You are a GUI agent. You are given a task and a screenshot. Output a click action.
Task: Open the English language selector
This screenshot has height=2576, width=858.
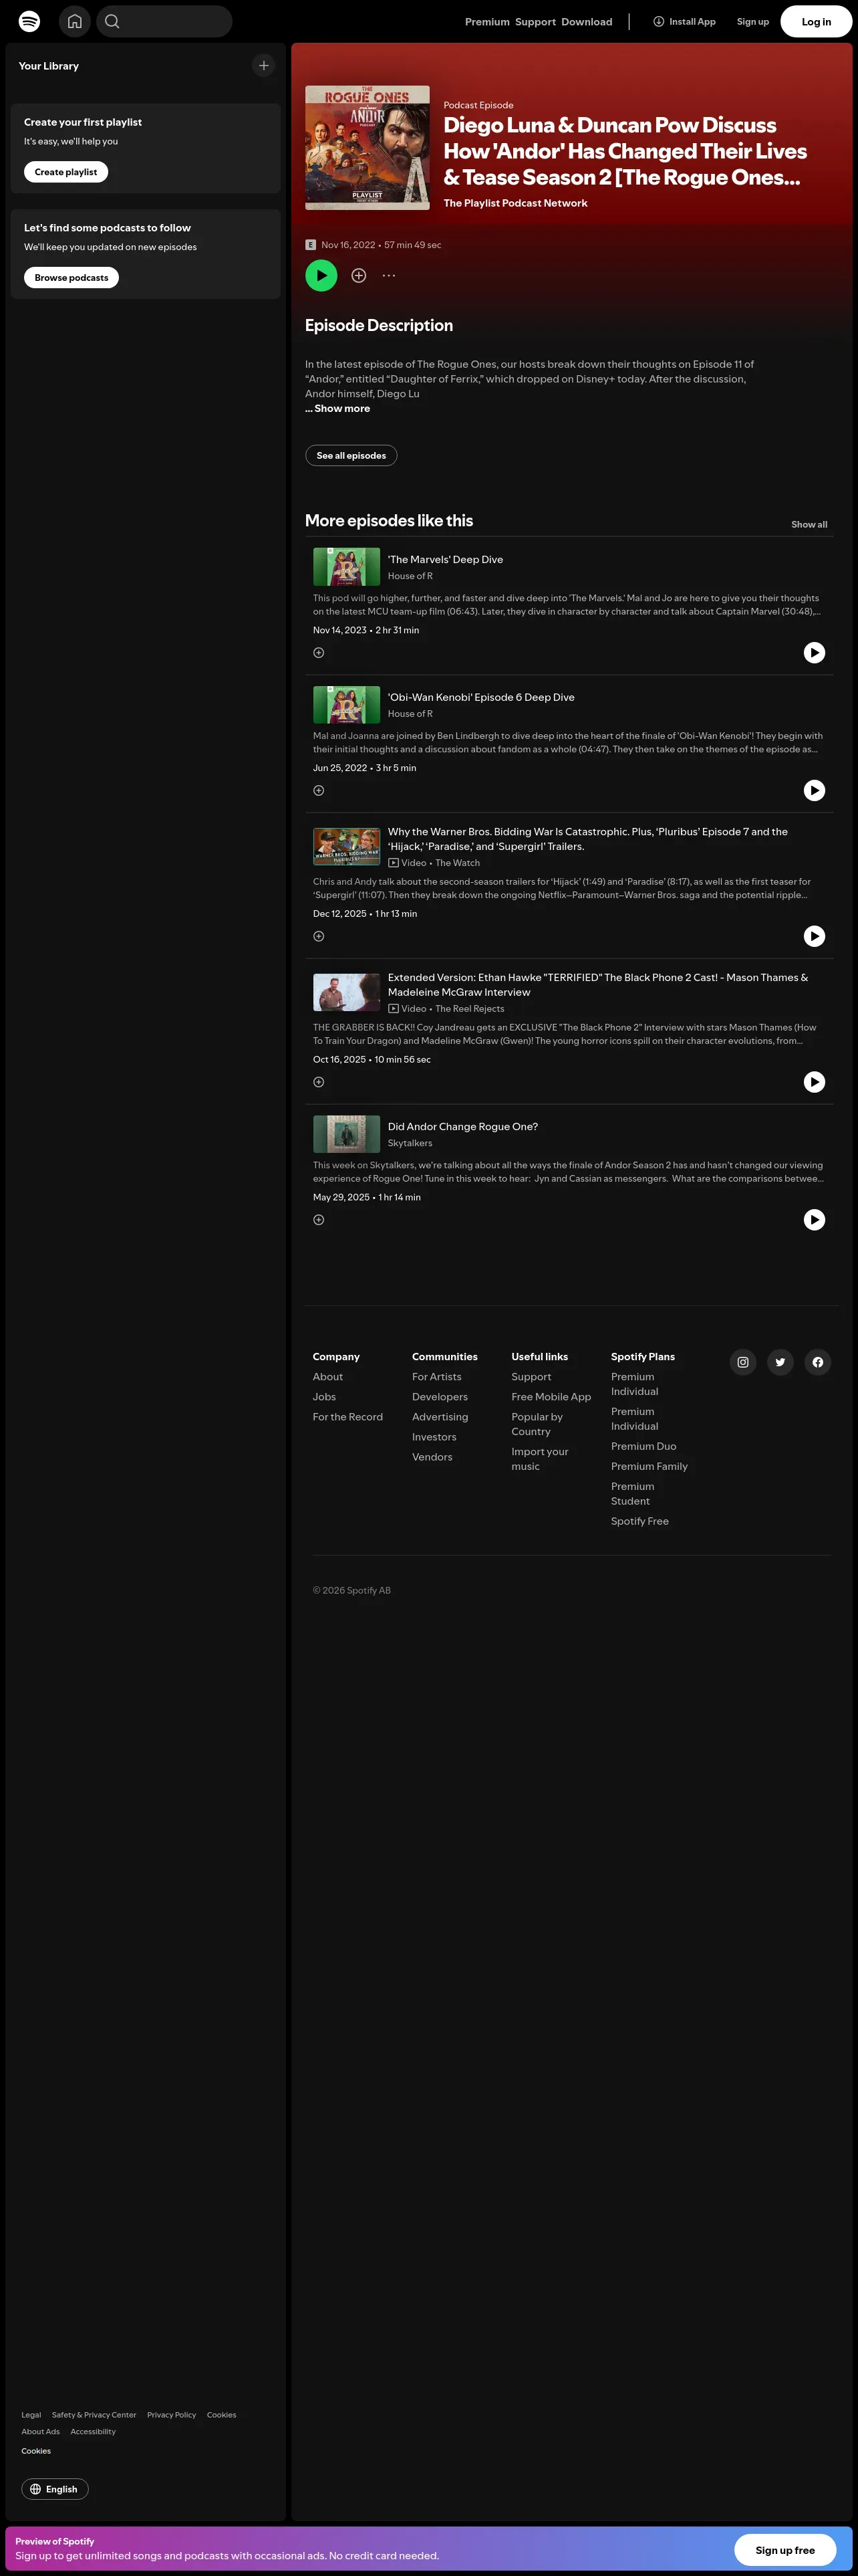[55, 2489]
